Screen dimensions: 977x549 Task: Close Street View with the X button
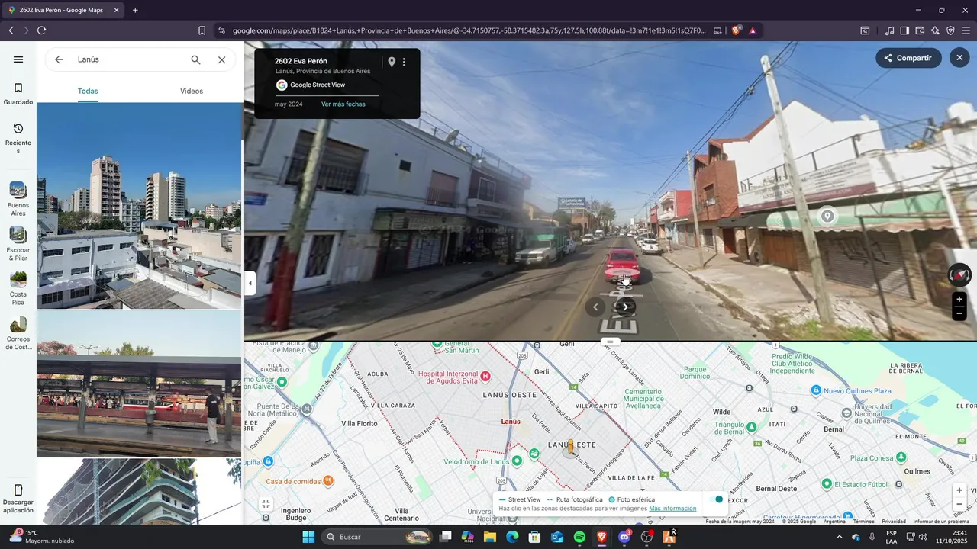(x=959, y=58)
